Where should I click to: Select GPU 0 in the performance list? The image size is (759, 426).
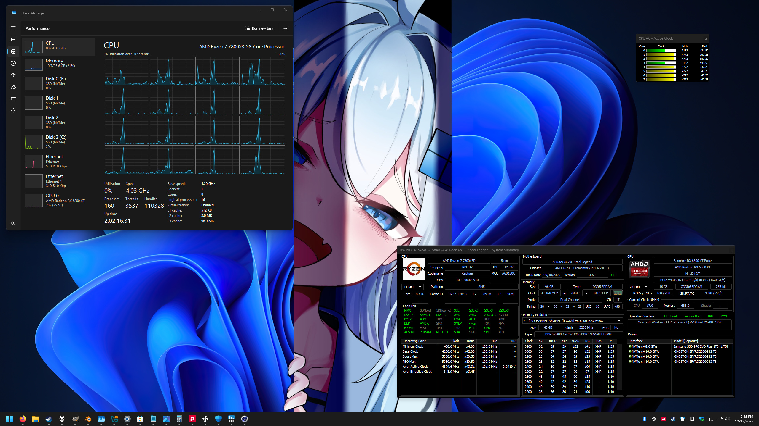[x=59, y=200]
